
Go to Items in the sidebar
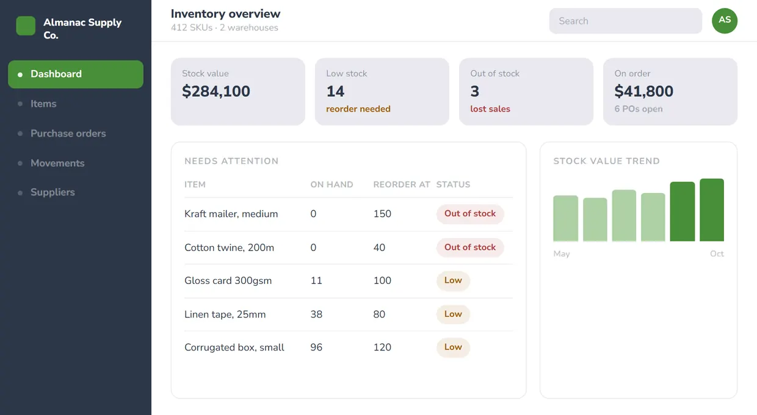(76, 104)
